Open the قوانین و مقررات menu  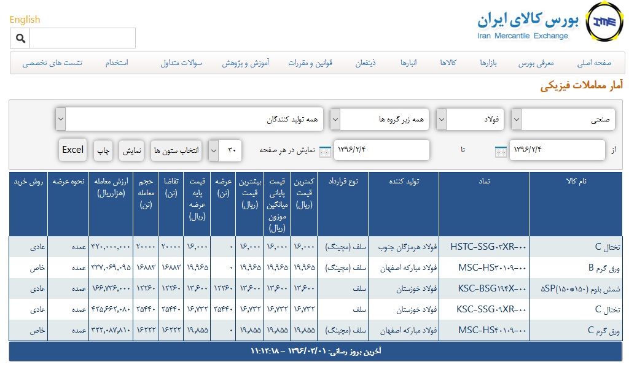click(310, 63)
